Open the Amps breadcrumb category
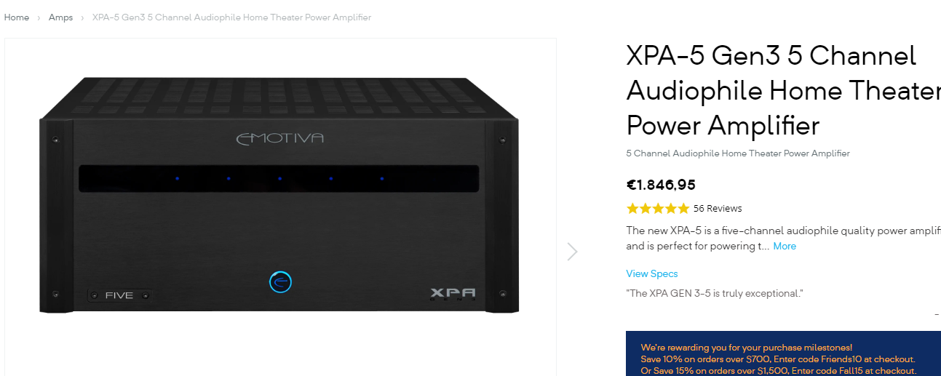Image resolution: width=941 pixels, height=376 pixels. 60,17
